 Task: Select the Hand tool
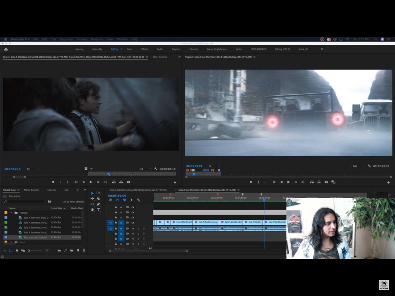point(92,210)
